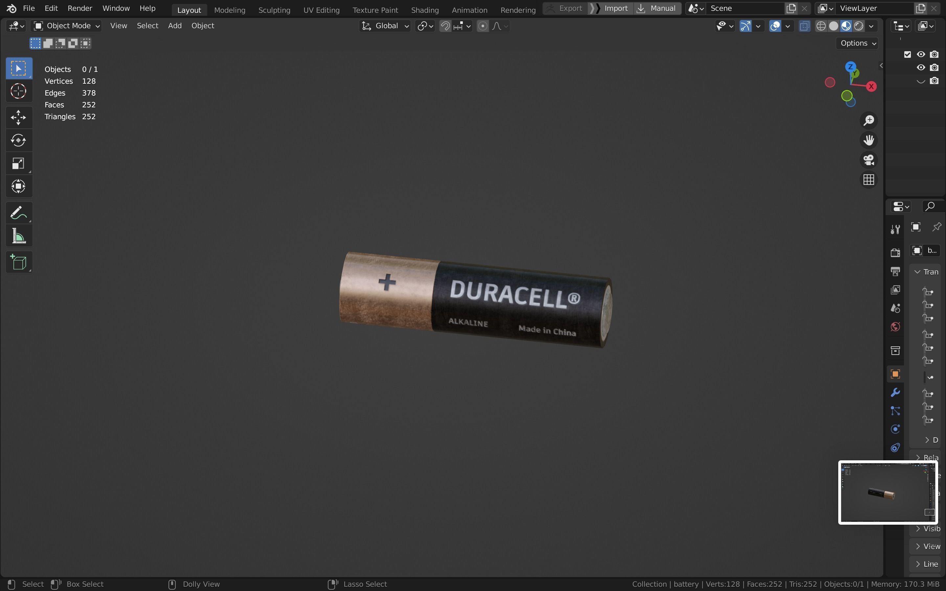This screenshot has width=946, height=591.
Task: Open the Options dropdown
Action: pos(858,43)
